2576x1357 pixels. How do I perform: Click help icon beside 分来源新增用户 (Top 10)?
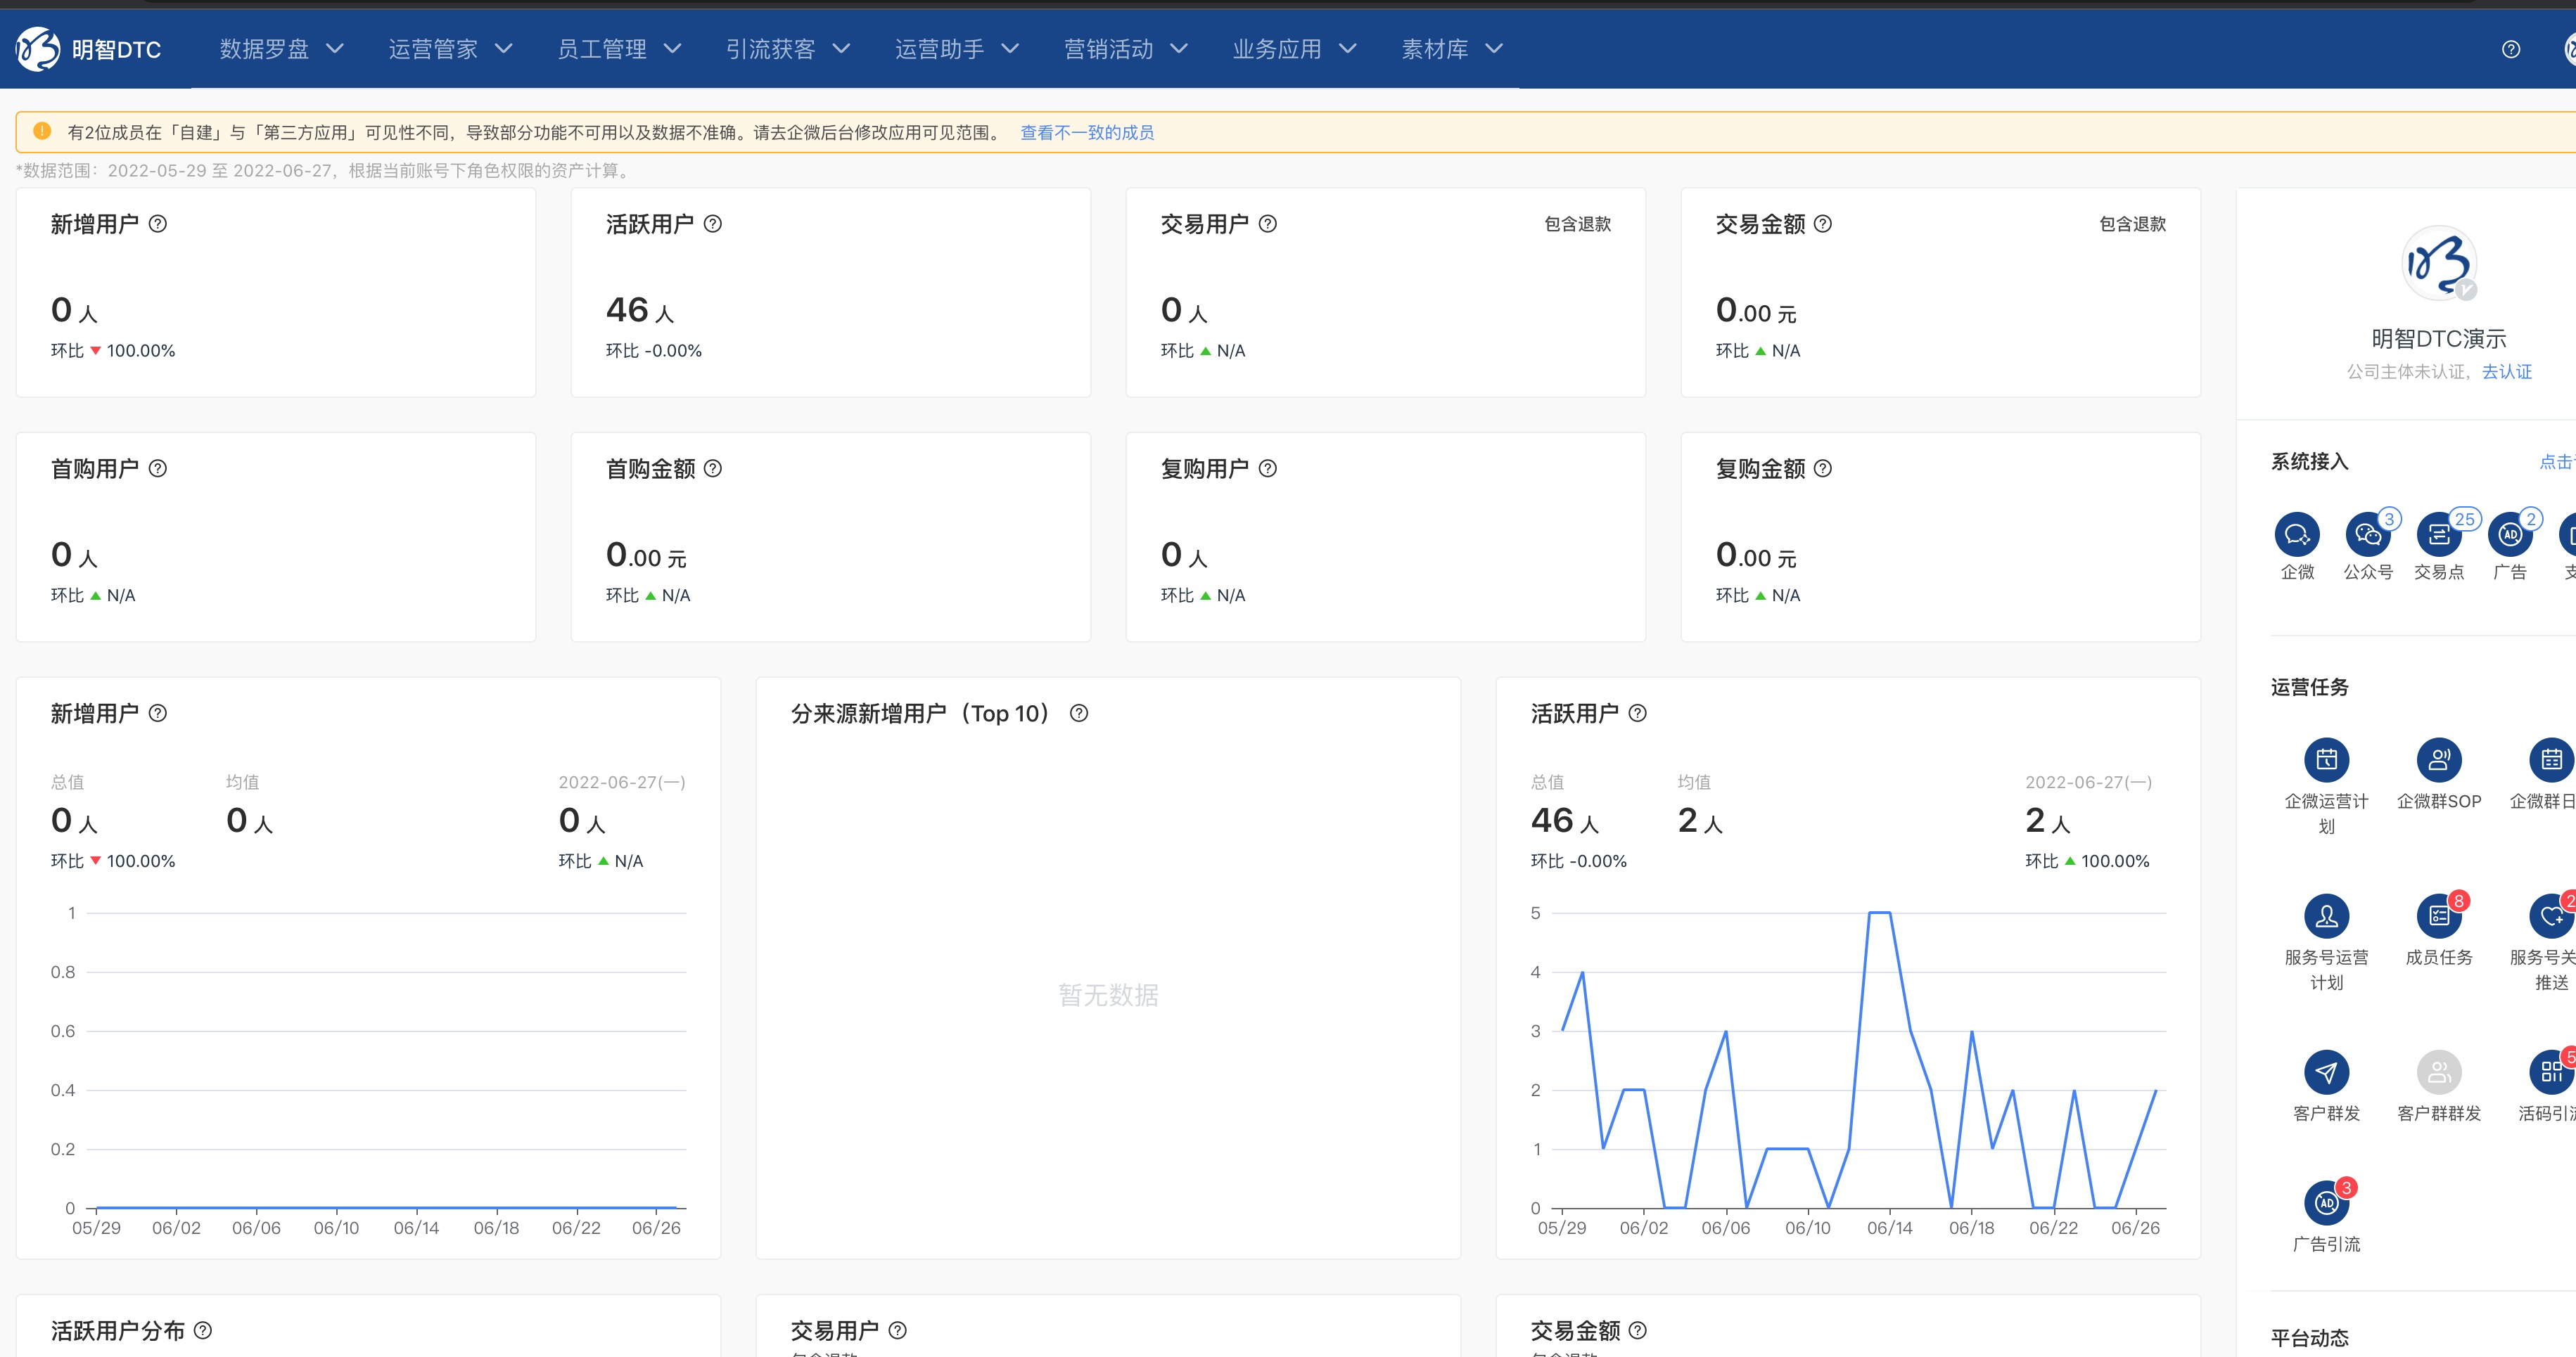coord(1079,714)
